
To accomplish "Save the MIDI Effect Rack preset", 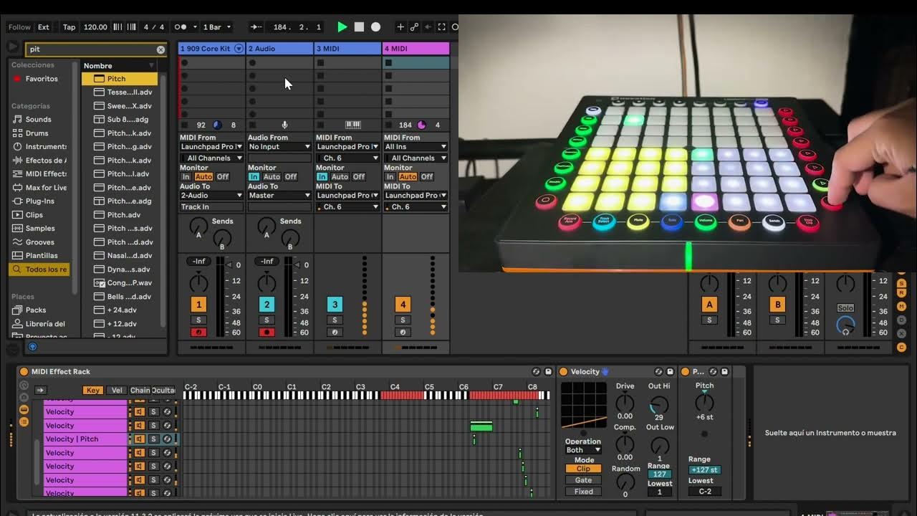I will (548, 372).
